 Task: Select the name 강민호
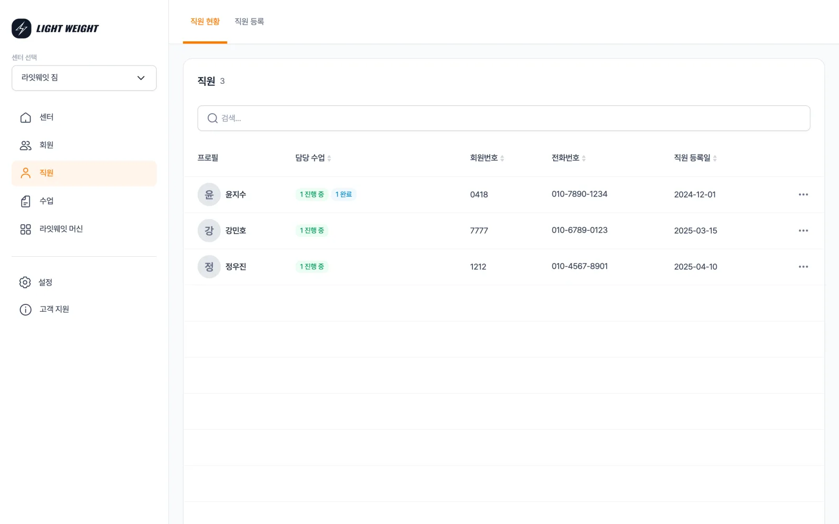[x=236, y=231]
